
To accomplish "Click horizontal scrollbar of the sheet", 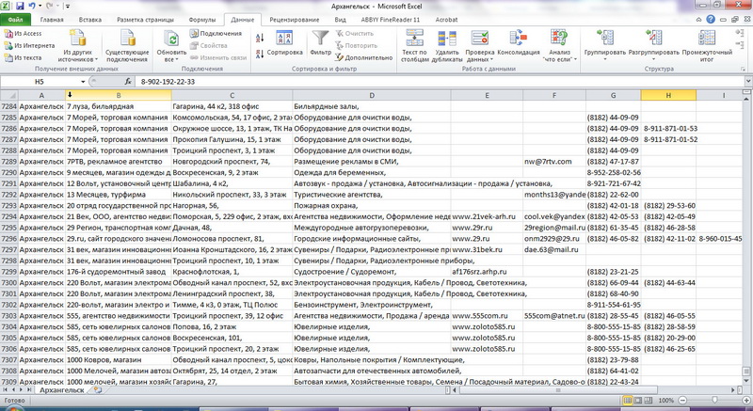I will click(596, 390).
